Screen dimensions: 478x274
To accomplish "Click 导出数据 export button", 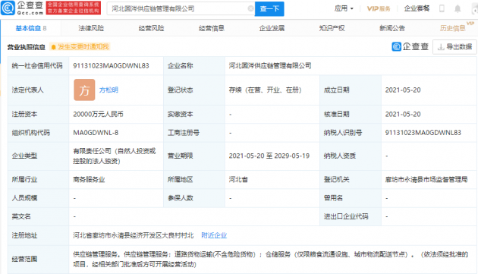I will pyautogui.click(x=454, y=47).
